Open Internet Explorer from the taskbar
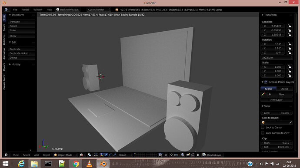 click(21, 164)
